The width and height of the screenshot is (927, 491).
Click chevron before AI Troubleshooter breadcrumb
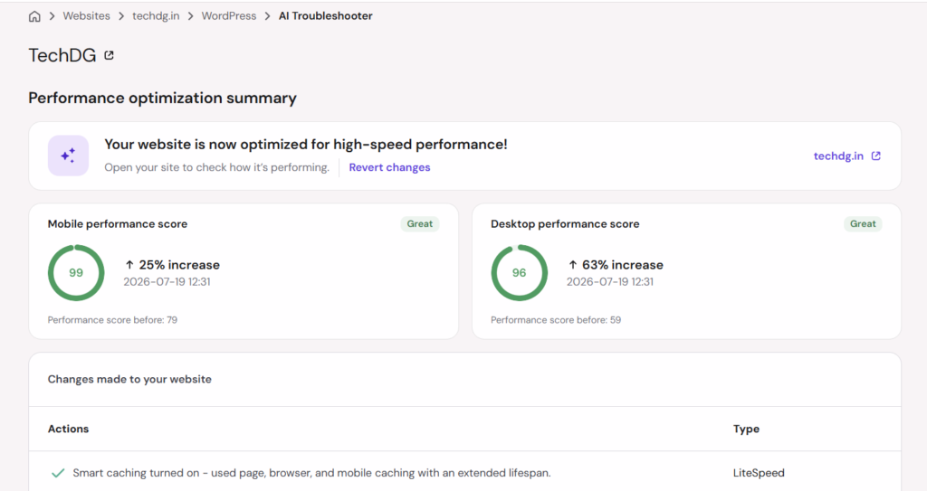click(267, 16)
